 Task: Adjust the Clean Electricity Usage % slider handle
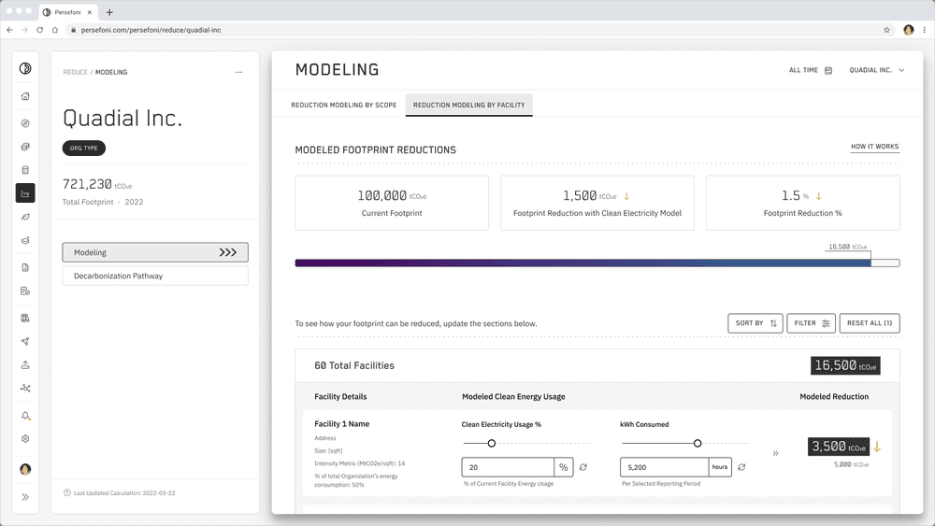pos(492,443)
